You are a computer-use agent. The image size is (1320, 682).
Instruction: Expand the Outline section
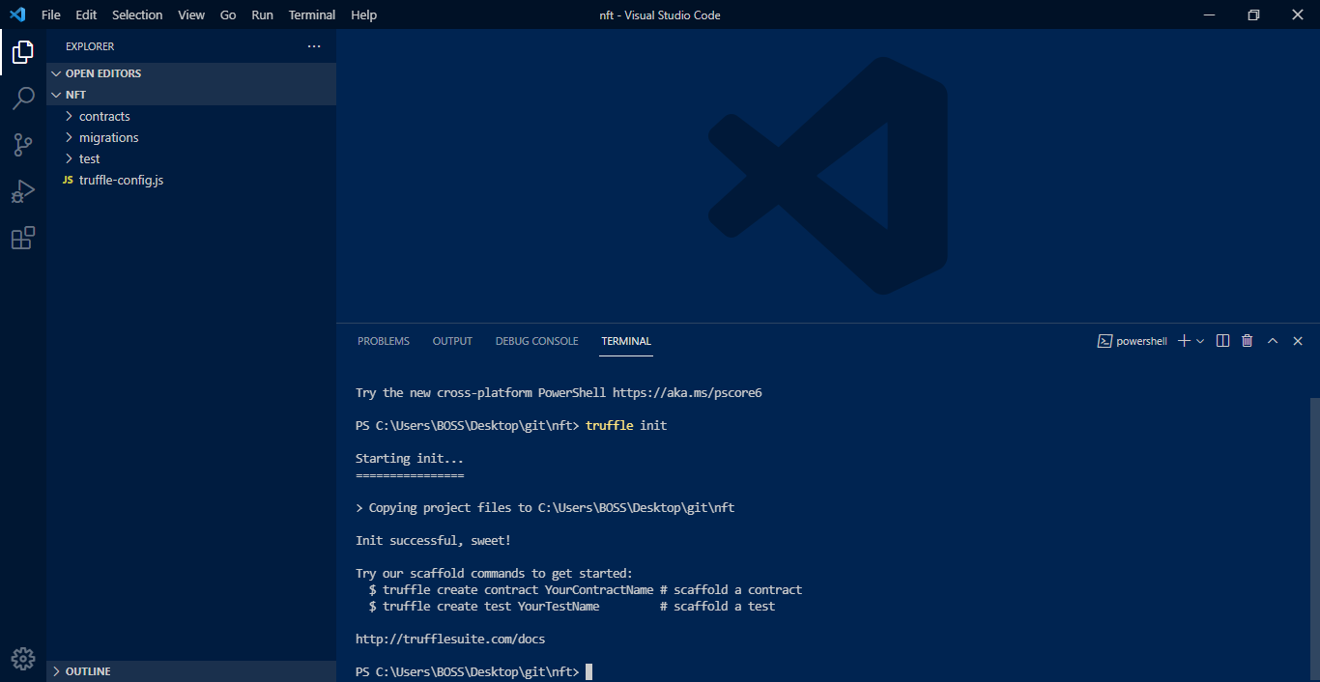[x=191, y=671]
